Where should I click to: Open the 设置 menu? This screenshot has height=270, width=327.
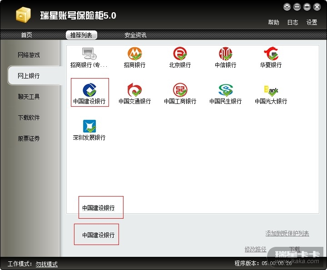point(312,22)
